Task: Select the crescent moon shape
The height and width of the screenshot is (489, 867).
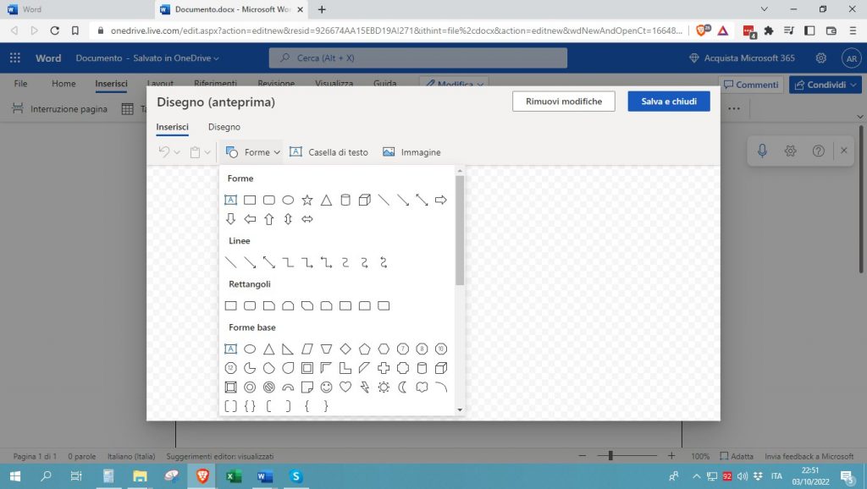Action: point(403,387)
